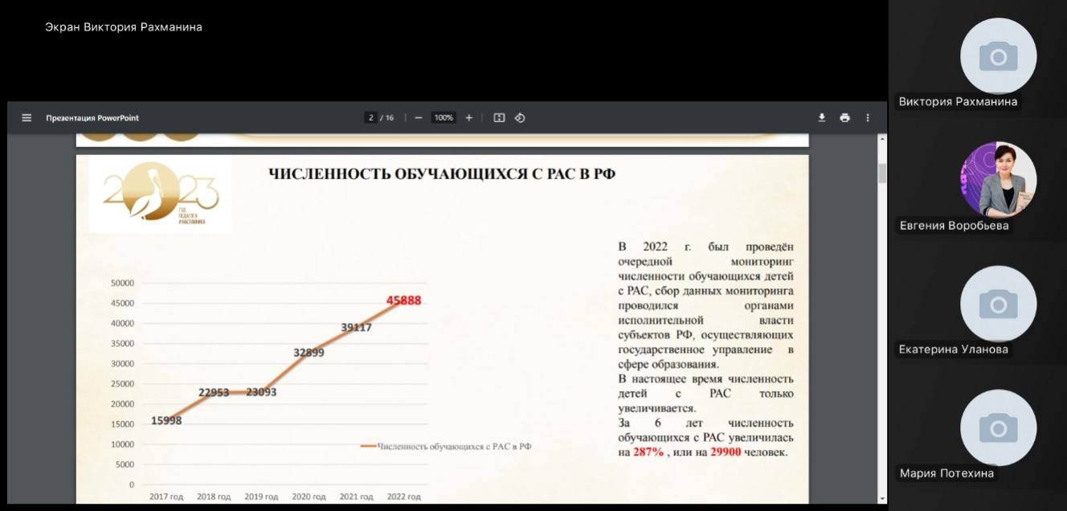Click the zoom out minus icon
This screenshot has width=1067, height=511.
point(419,117)
